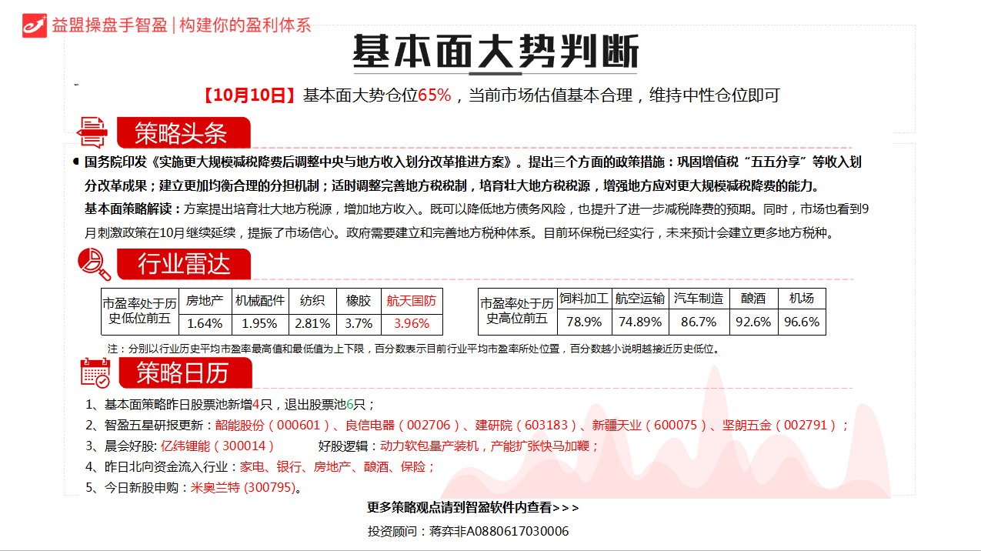Image resolution: width=981 pixels, height=551 pixels.
Task: Select the 策略日历 red section banner
Action: point(185,373)
